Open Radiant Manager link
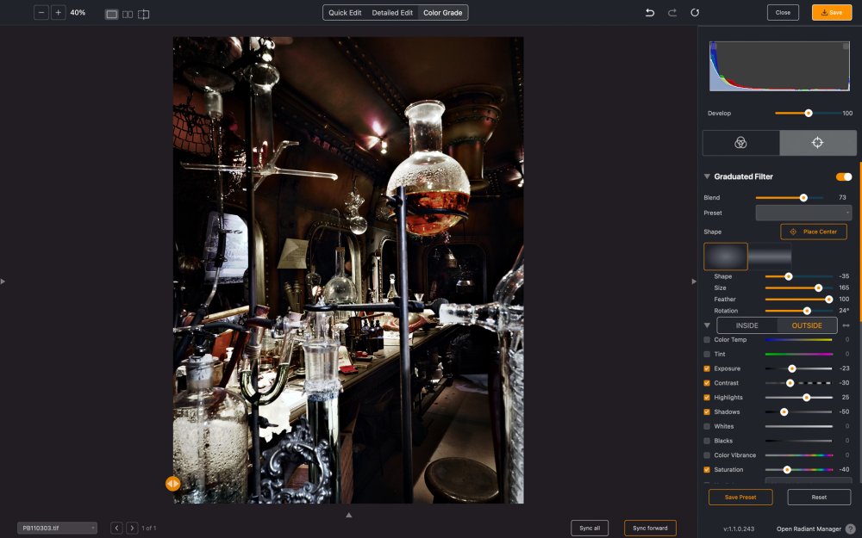The image size is (862, 538). (x=809, y=529)
